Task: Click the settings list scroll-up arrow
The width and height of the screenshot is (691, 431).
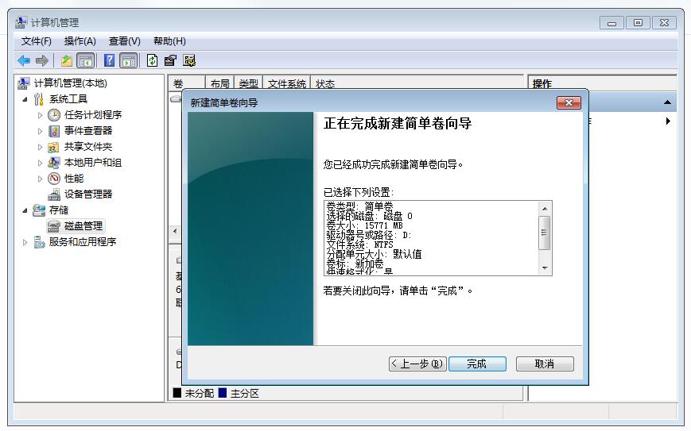Action: 545,208
